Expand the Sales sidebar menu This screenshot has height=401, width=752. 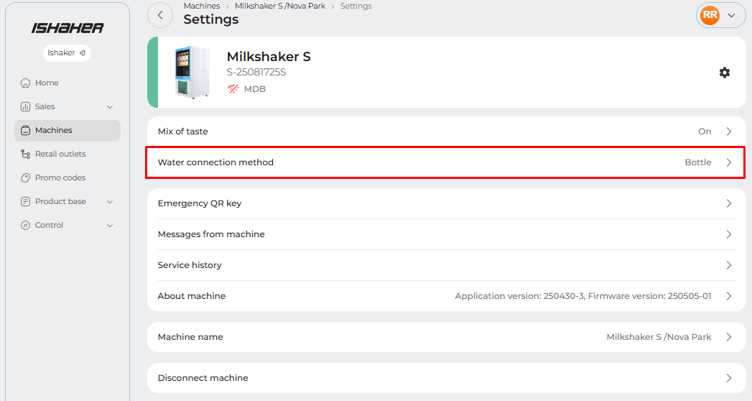[110, 106]
